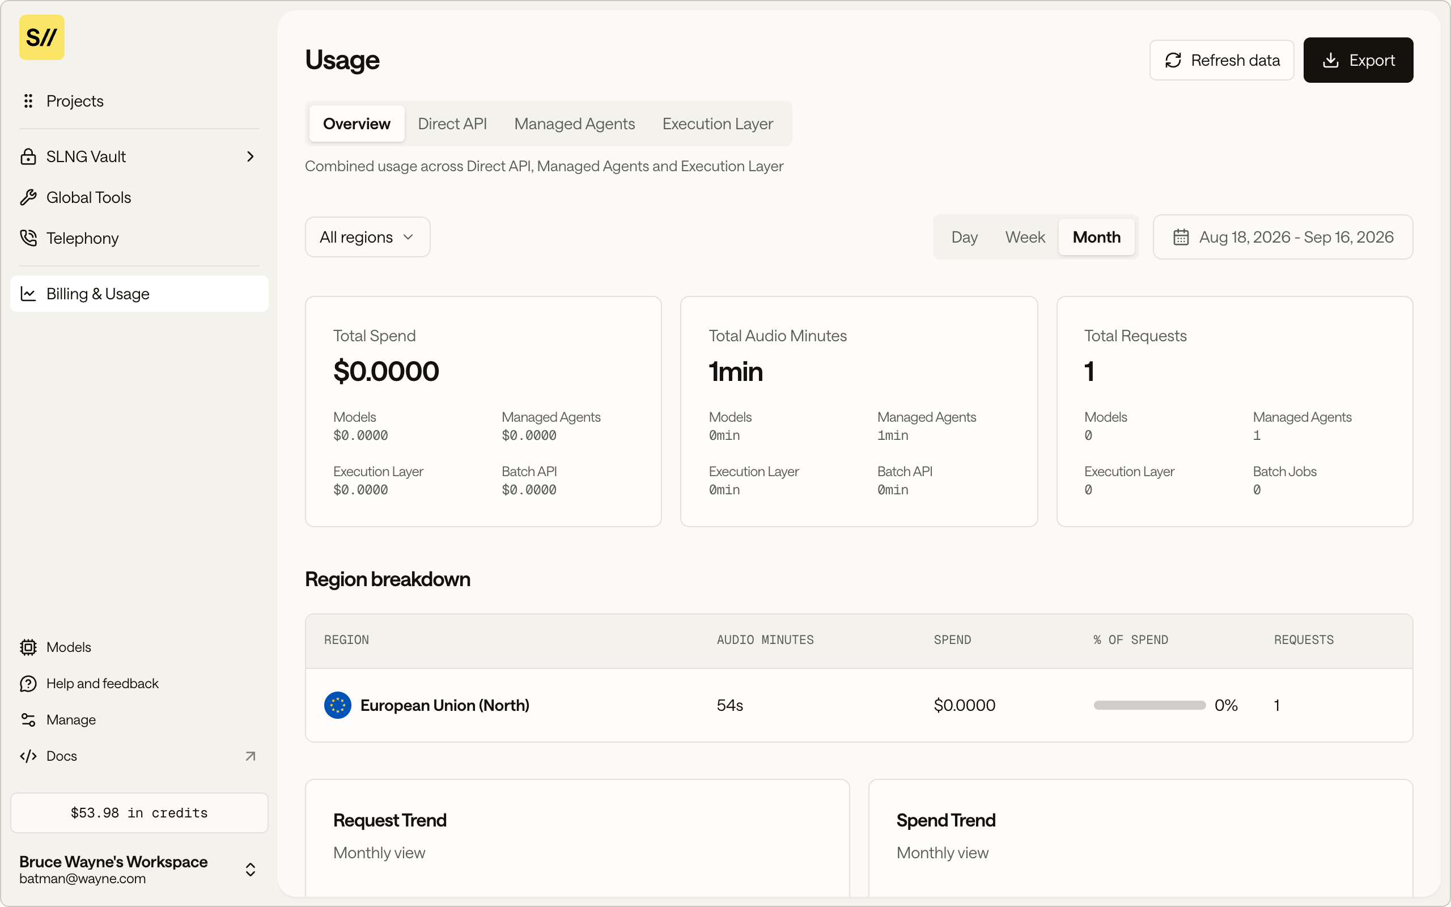This screenshot has height=907, width=1451.
Task: Click the 1min total audio value
Action: (x=736, y=371)
